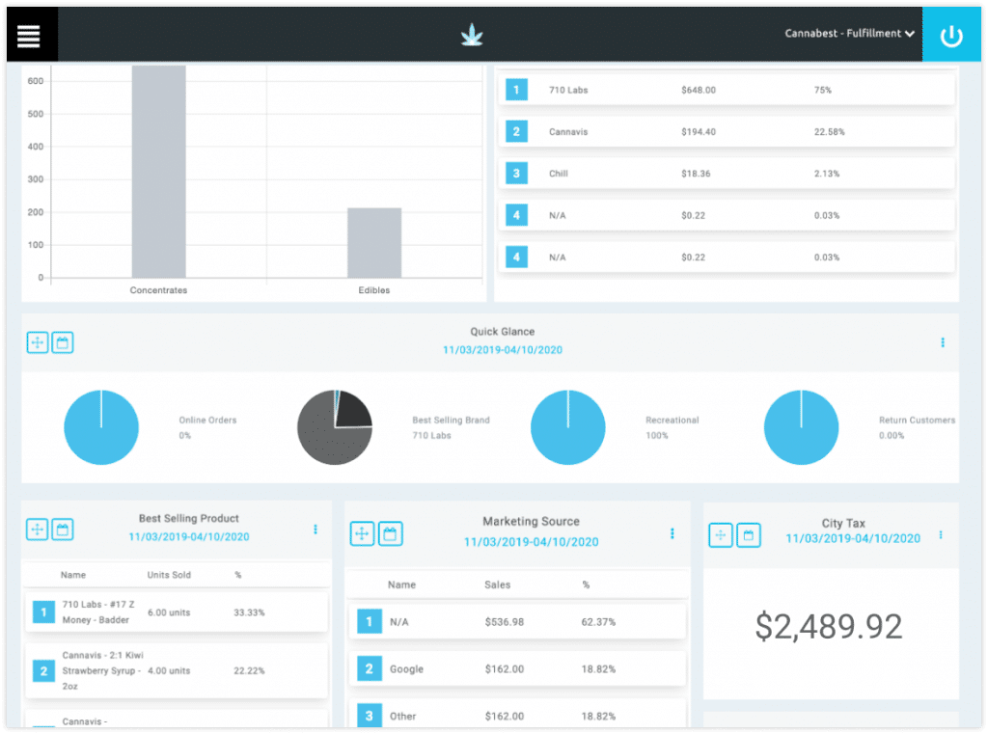Open the Quick Glance three-dot options menu
988x734 pixels.
(x=943, y=342)
